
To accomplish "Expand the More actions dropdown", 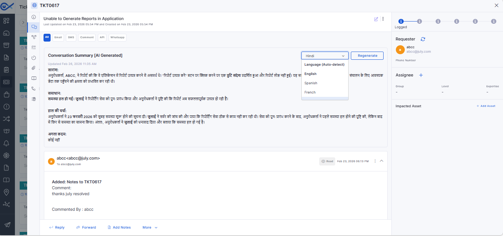I will 150,227.
